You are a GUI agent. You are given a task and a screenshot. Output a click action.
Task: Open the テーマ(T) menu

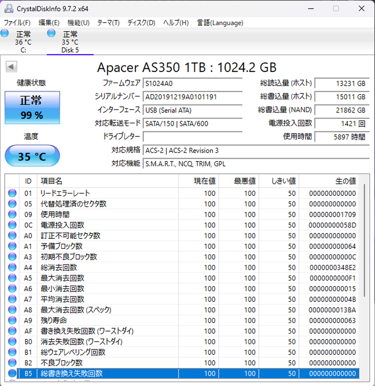click(108, 23)
